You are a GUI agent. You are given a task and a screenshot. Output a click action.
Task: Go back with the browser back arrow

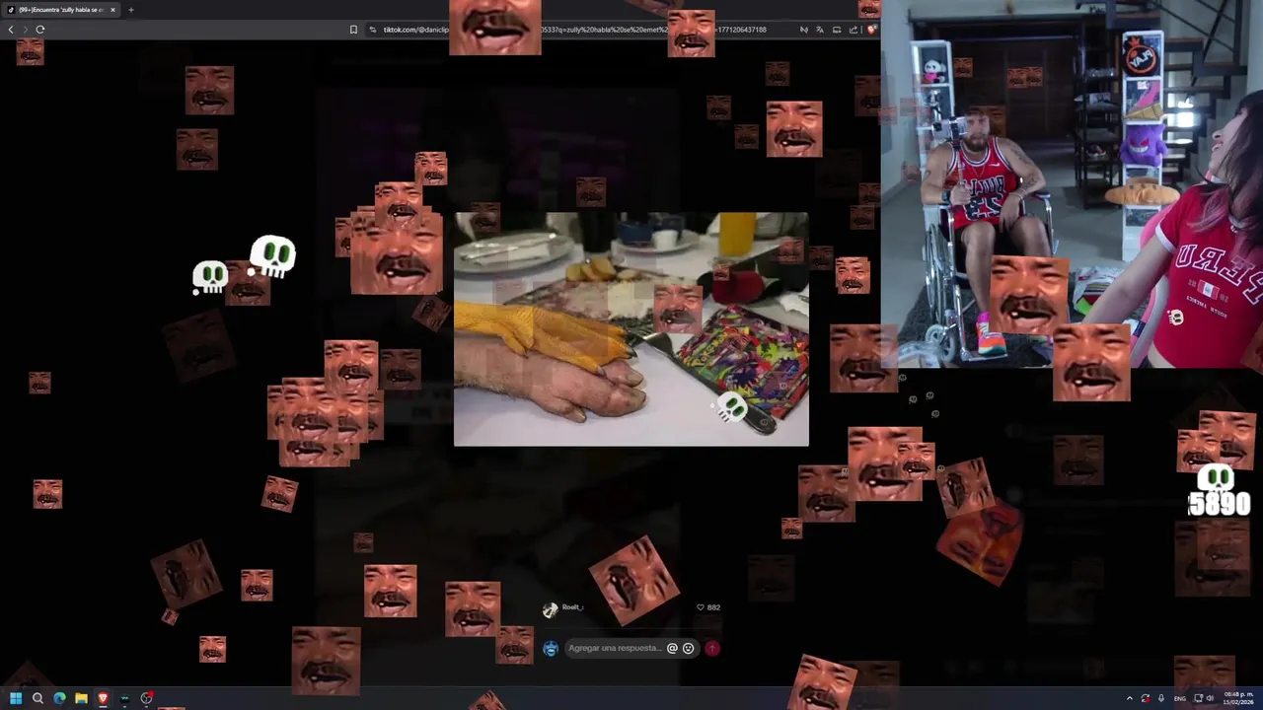click(11, 30)
